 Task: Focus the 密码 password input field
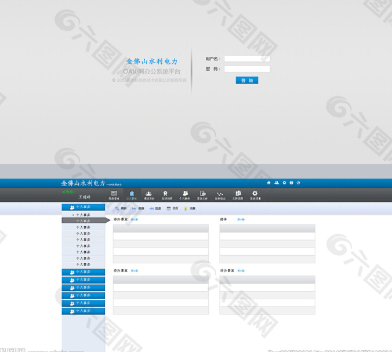pyautogui.click(x=247, y=69)
